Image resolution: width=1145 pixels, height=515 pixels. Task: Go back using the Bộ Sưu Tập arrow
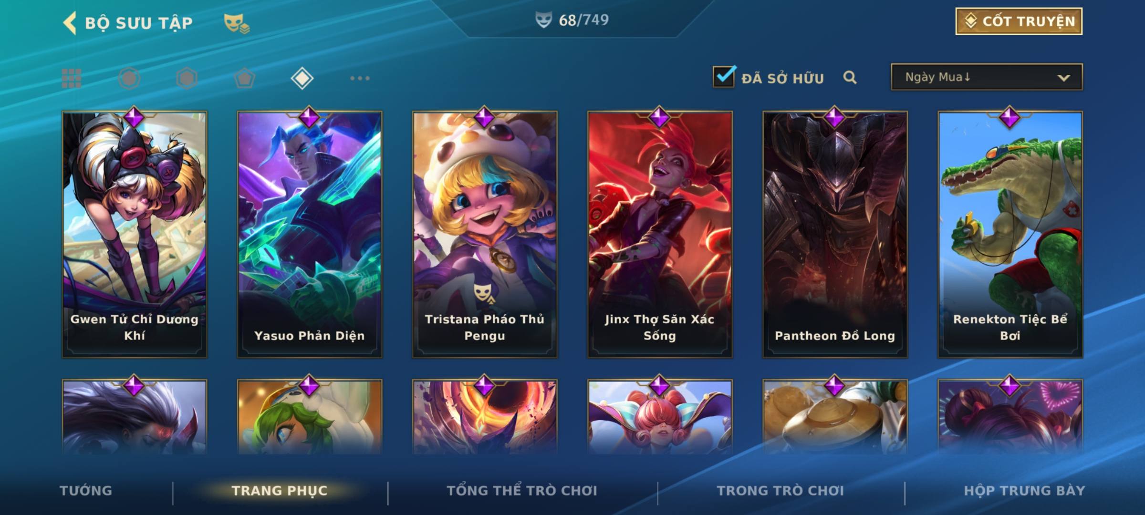(70, 23)
